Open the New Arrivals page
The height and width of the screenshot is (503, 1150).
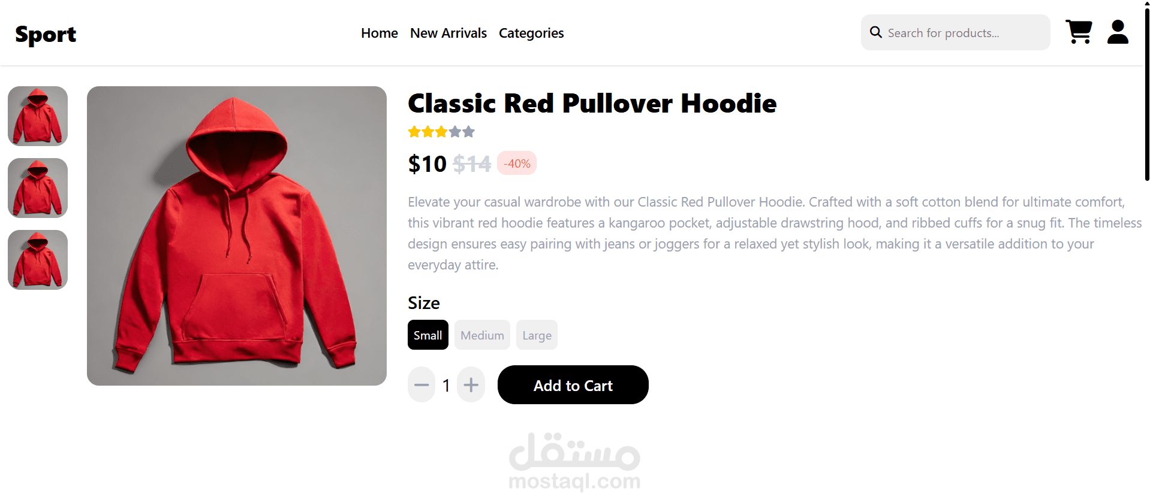(x=448, y=33)
